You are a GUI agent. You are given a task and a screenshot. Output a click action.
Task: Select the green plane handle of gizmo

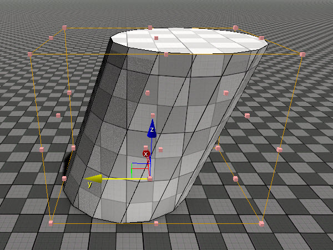tap(132, 171)
